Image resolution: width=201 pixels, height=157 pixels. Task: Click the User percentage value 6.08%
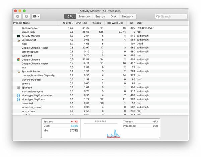[74, 126]
